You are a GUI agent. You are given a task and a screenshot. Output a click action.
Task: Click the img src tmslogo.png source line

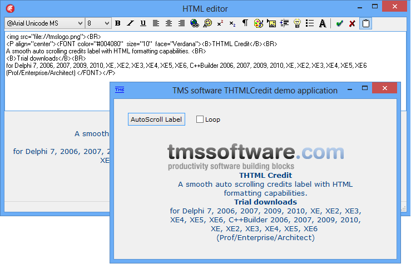pos(53,37)
